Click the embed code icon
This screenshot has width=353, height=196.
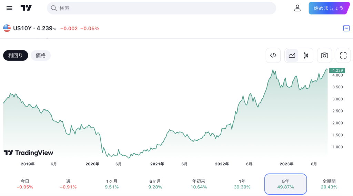[x=273, y=56]
